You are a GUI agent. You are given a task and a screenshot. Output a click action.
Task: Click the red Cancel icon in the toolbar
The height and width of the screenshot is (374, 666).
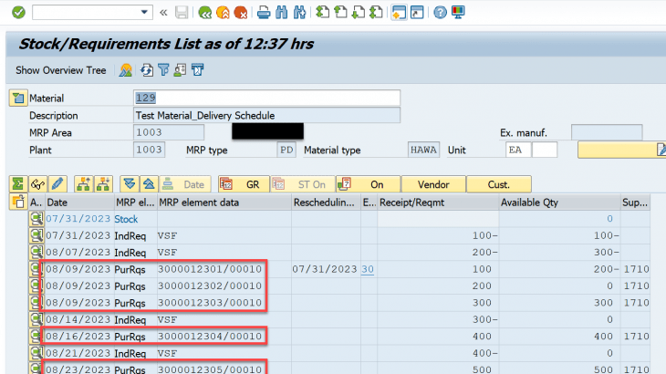(x=240, y=13)
